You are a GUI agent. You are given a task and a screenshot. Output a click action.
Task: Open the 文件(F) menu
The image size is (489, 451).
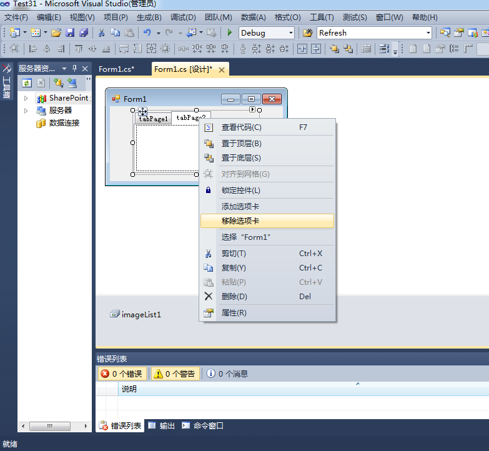(x=16, y=17)
